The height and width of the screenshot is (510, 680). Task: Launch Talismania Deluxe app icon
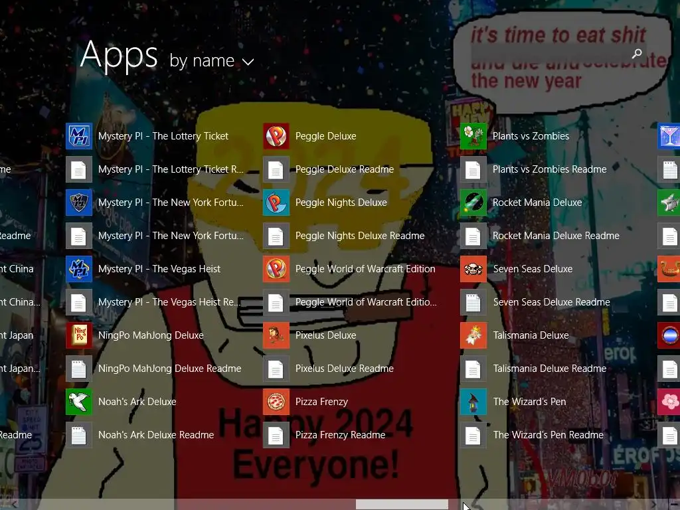click(x=473, y=335)
